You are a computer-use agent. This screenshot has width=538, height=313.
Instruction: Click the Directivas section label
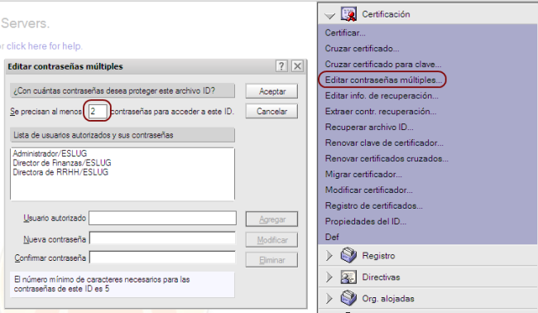381,277
